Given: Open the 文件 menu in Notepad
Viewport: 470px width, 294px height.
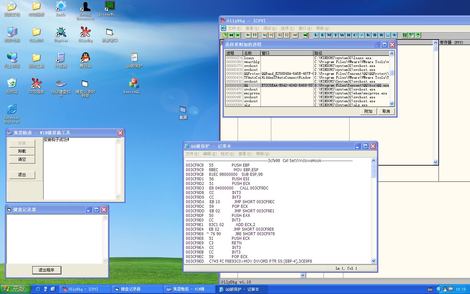Looking at the screenshot, I should tap(192, 154).
